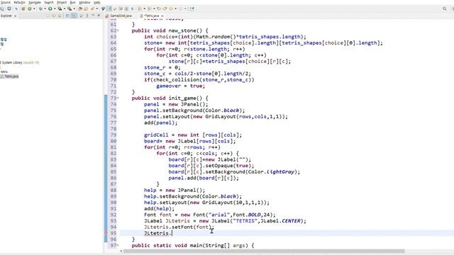
Task: Open the magnifier Quick Access search icon
Action: pos(445,8)
